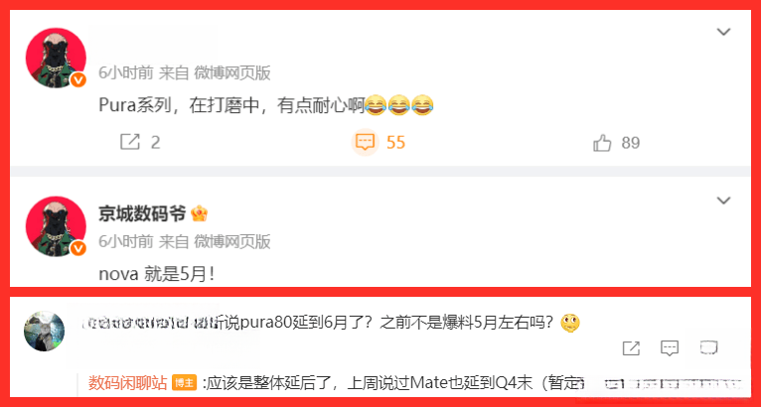Click the verified V badge on 京城数码爷 avatar

pyautogui.click(x=78, y=248)
